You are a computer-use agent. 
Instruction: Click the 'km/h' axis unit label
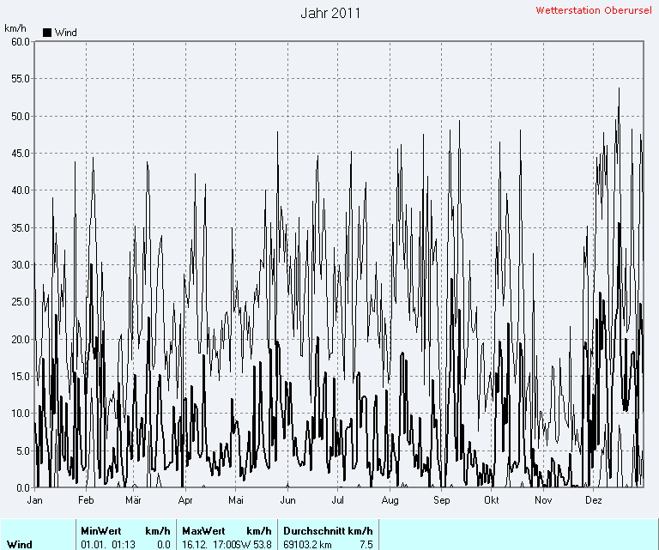tap(15, 28)
